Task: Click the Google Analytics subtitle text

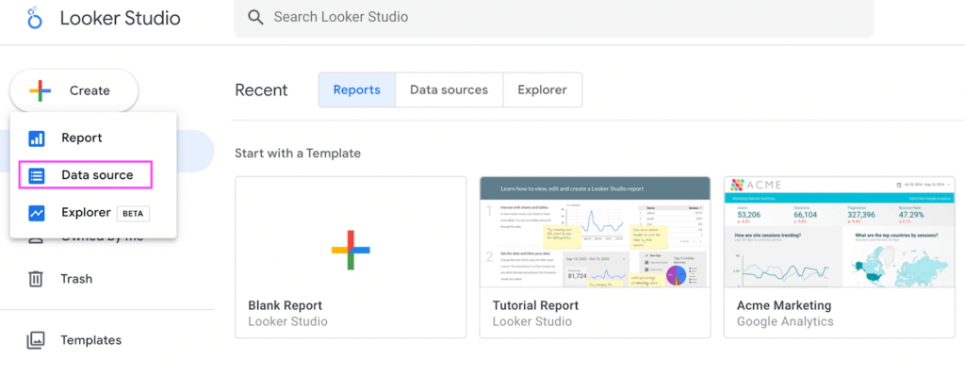Action: pos(785,321)
